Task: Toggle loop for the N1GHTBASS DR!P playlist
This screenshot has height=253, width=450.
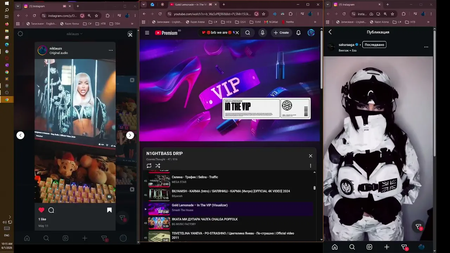Action: pyautogui.click(x=149, y=166)
